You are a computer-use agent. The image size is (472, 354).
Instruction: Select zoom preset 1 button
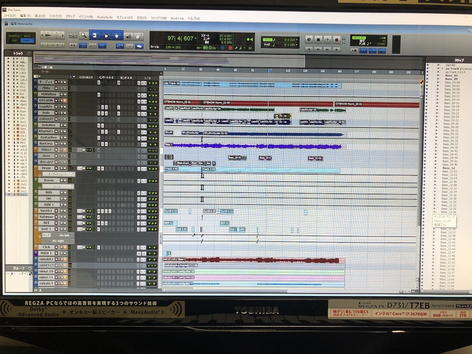point(43,45)
